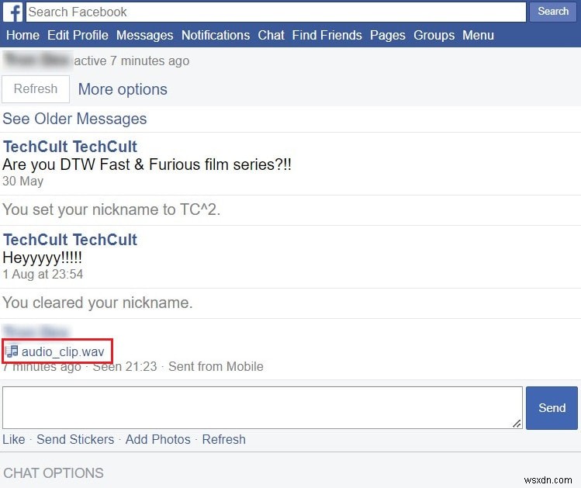
Task: Click the CHAT OPTIONS heading
Action: click(x=54, y=473)
